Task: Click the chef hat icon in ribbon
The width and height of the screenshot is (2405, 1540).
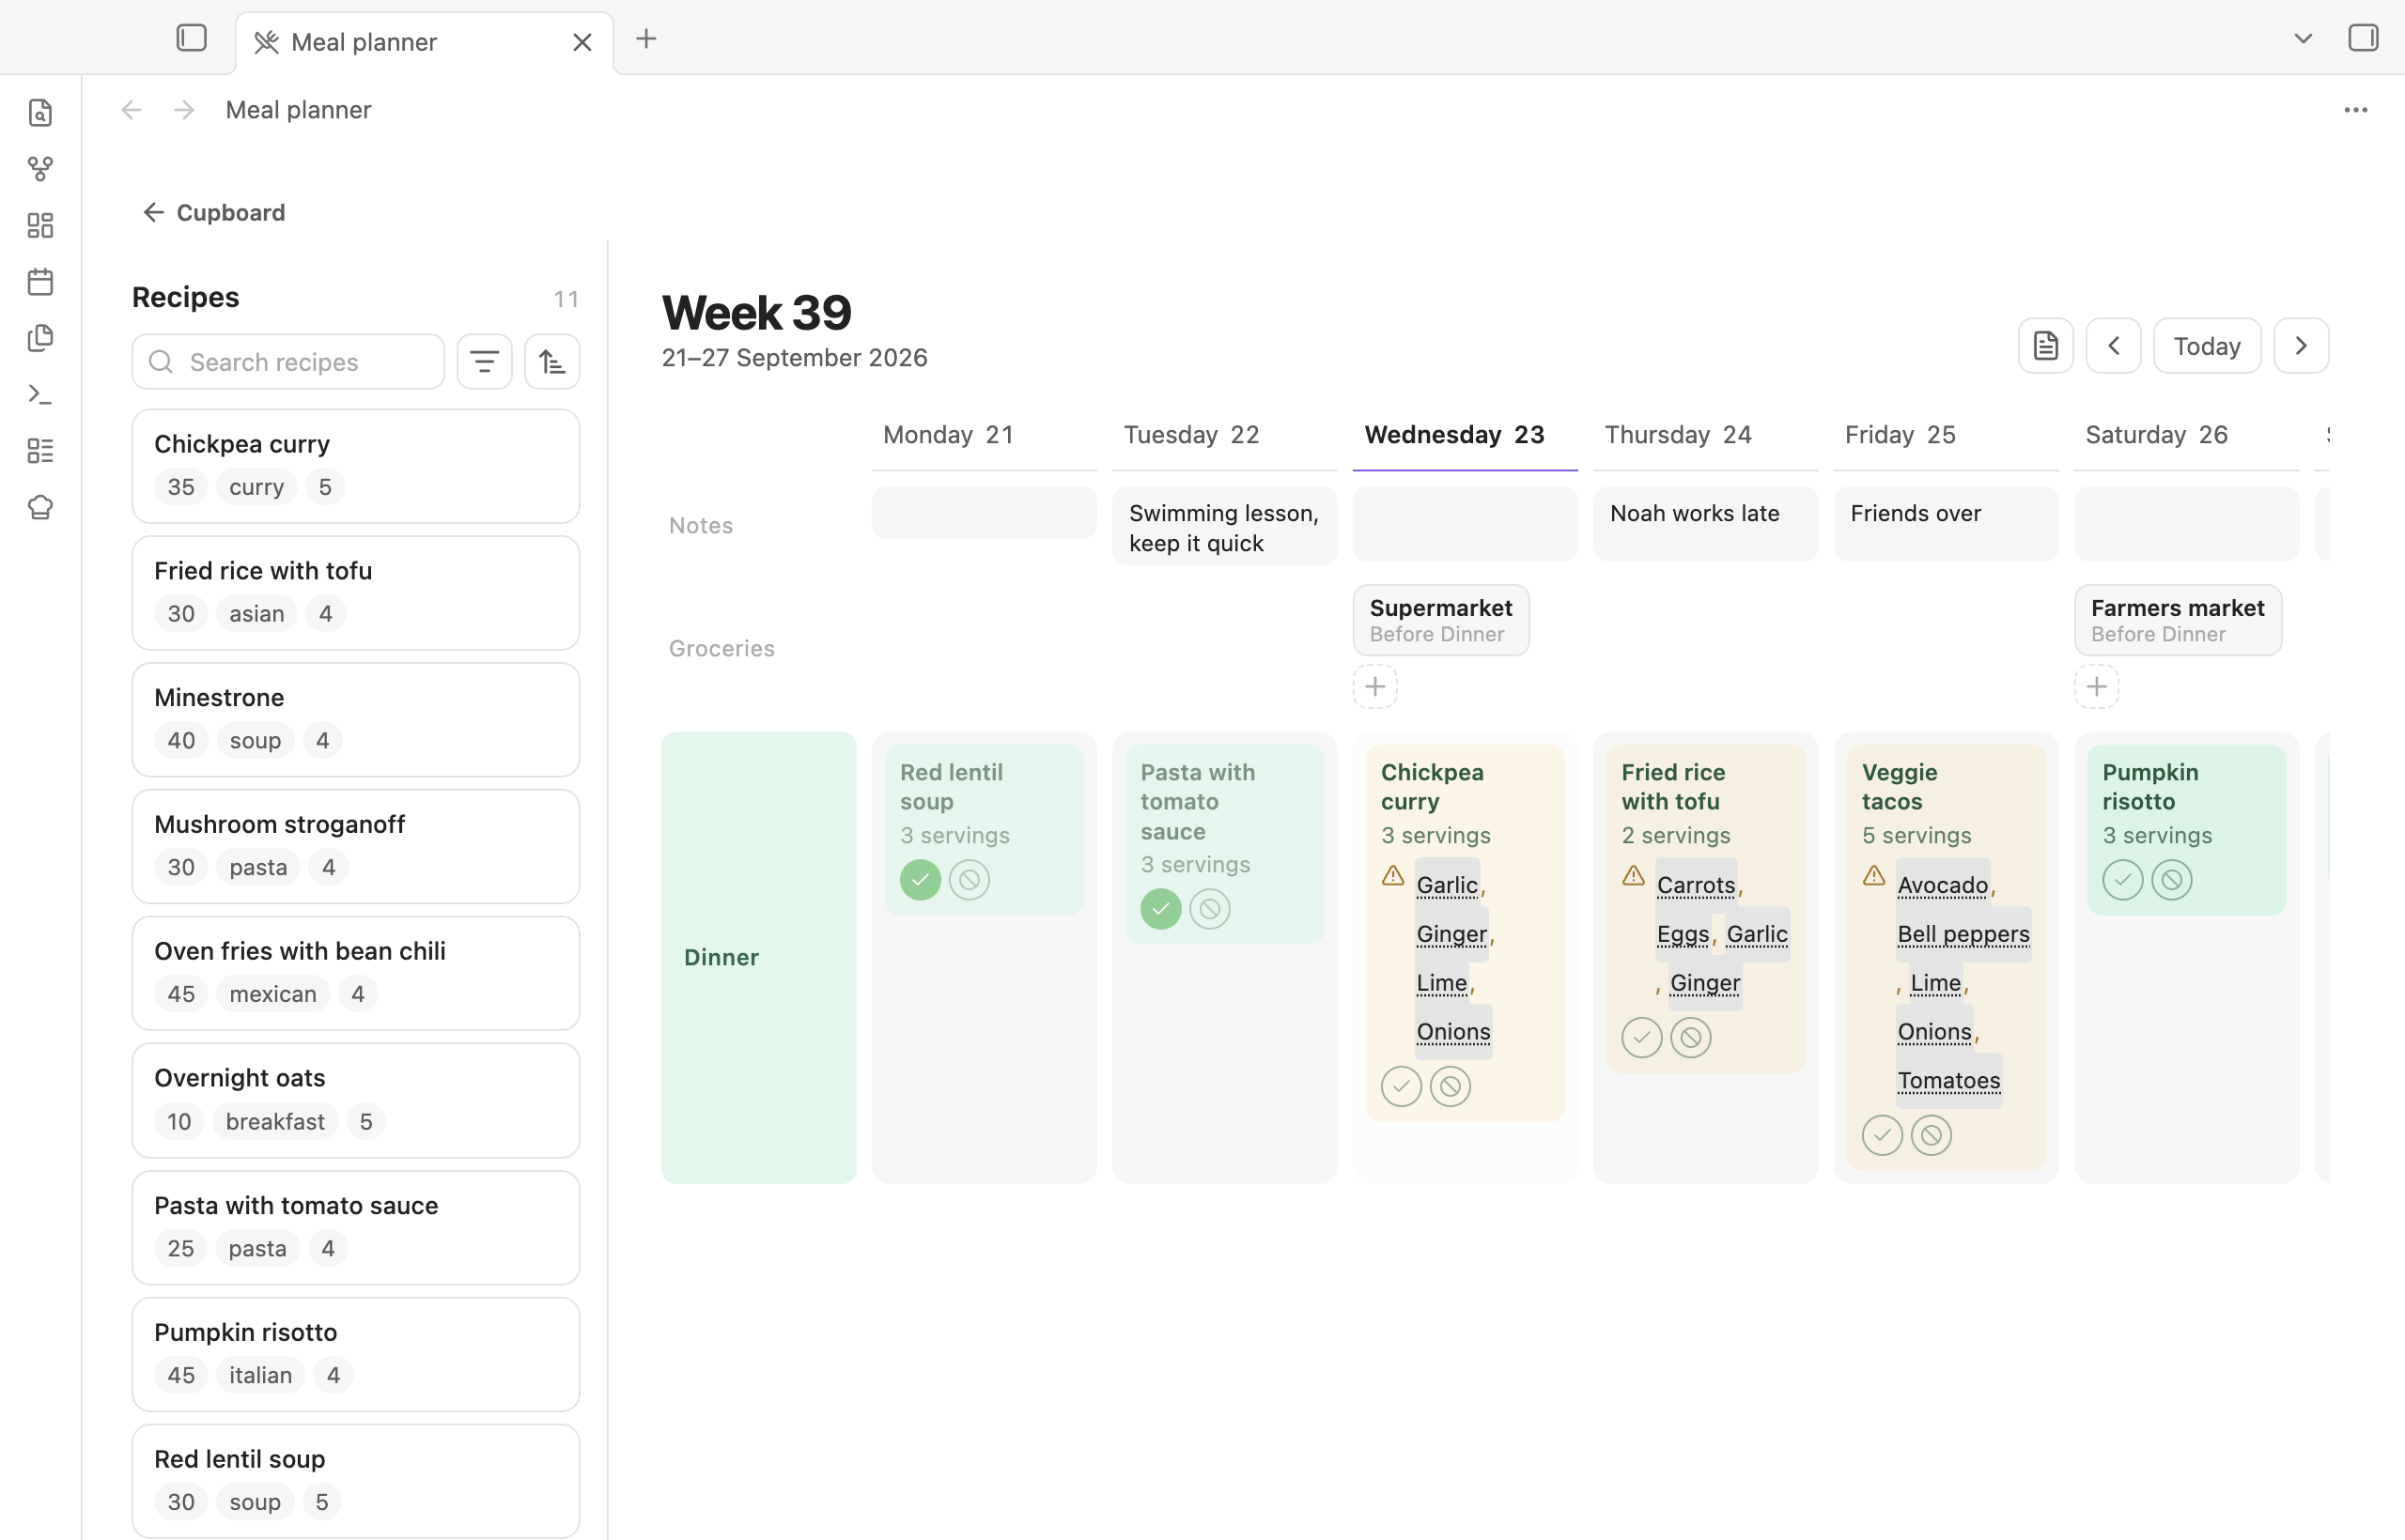Action: click(x=40, y=507)
